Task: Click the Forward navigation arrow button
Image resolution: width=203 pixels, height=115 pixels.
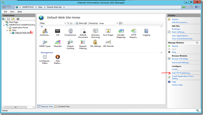Action: coord(9,7)
